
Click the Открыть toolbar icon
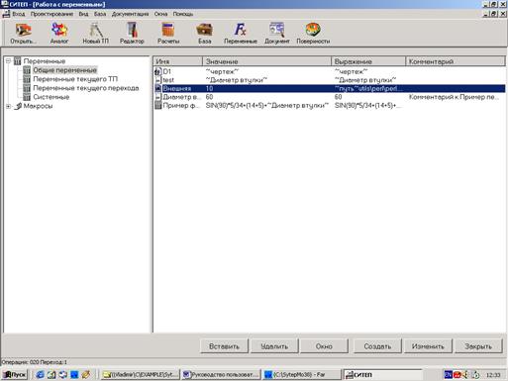click(23, 33)
